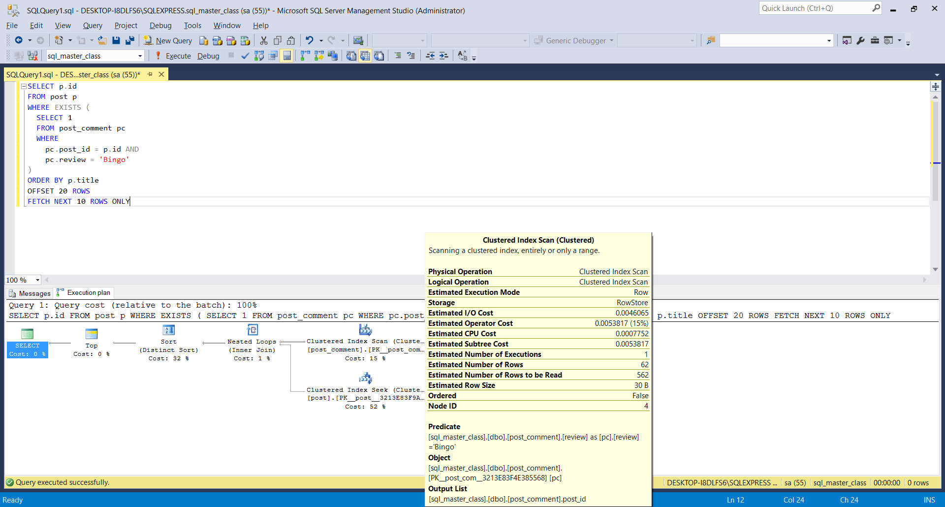Click the Parse query checkmark icon
Screen dimensions: 945x507
pyautogui.click(x=245, y=56)
